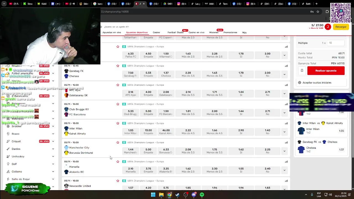Click the bookmark icon beside Realizar apuesta
This screenshot has height=199, width=354.
pyautogui.click(x=302, y=70)
